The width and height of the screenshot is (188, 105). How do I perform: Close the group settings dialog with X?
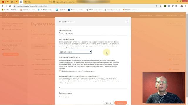[127, 22]
